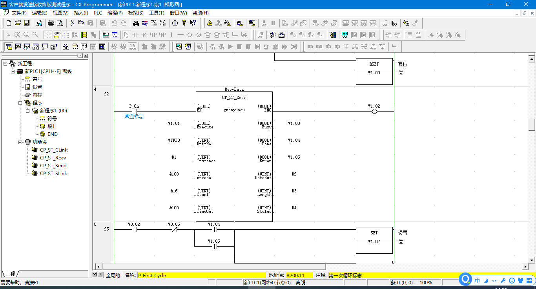Screen dimensions: 536x289
Task: Collapse the 新PLC1[CP1H-E] tree node
Action: pyautogui.click(x=13, y=71)
